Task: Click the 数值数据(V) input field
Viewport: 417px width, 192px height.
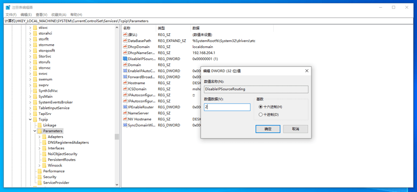Action: click(x=227, y=107)
